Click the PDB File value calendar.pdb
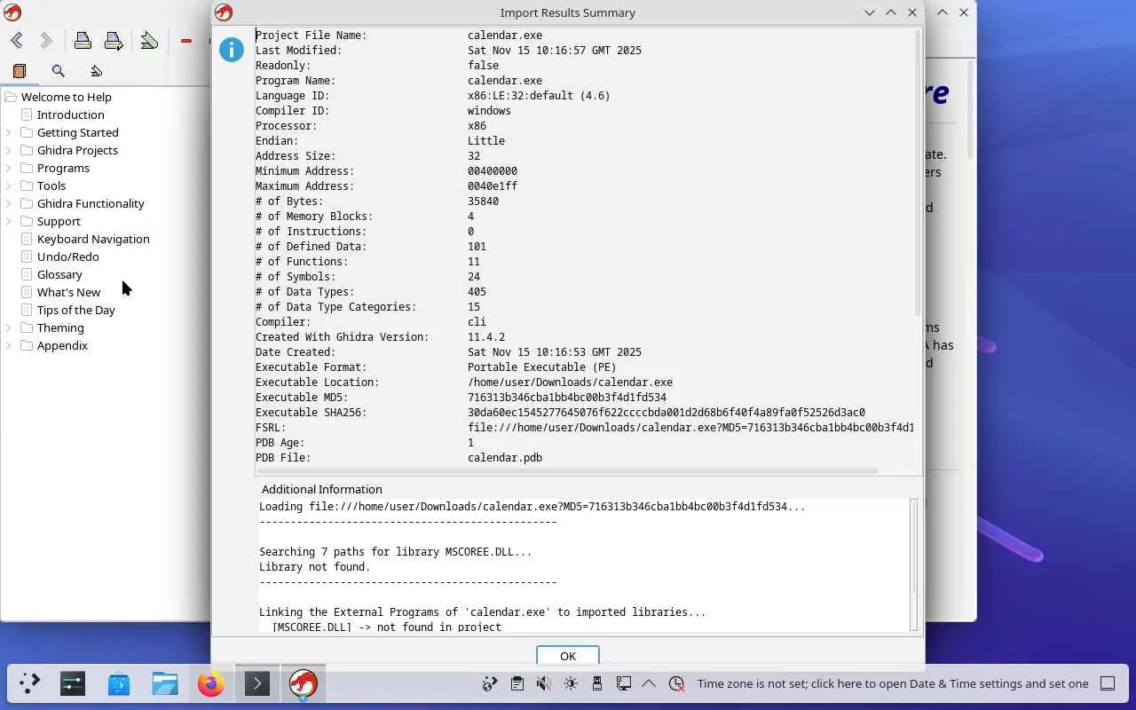This screenshot has height=710, width=1136. tap(505, 458)
